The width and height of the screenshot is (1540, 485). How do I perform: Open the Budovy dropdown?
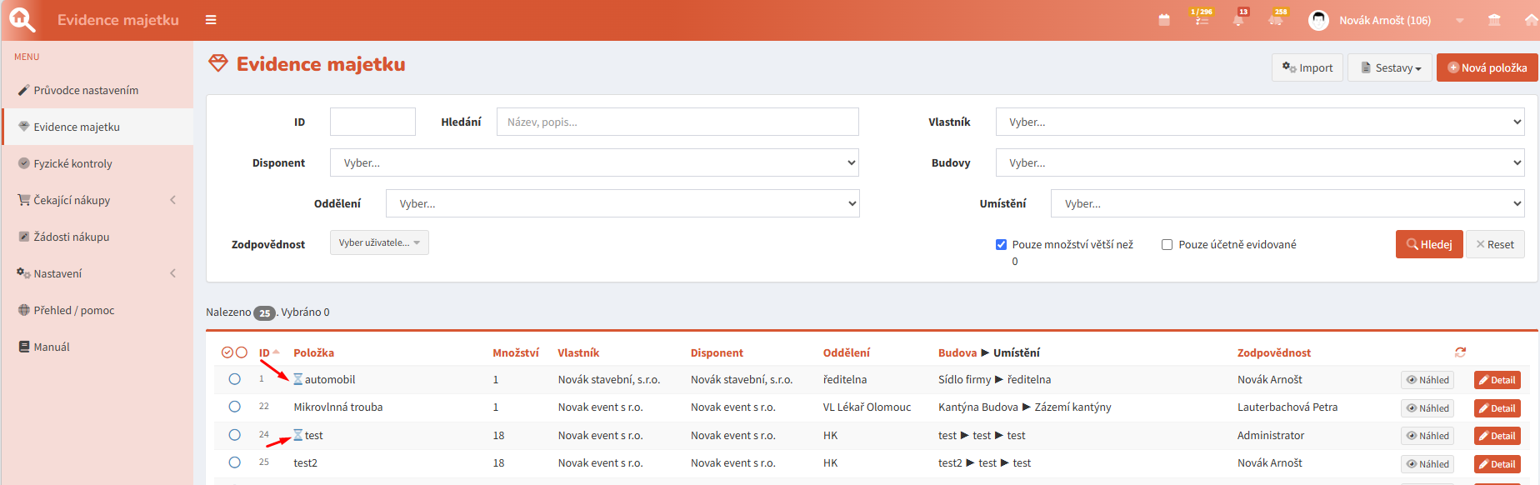click(1260, 162)
